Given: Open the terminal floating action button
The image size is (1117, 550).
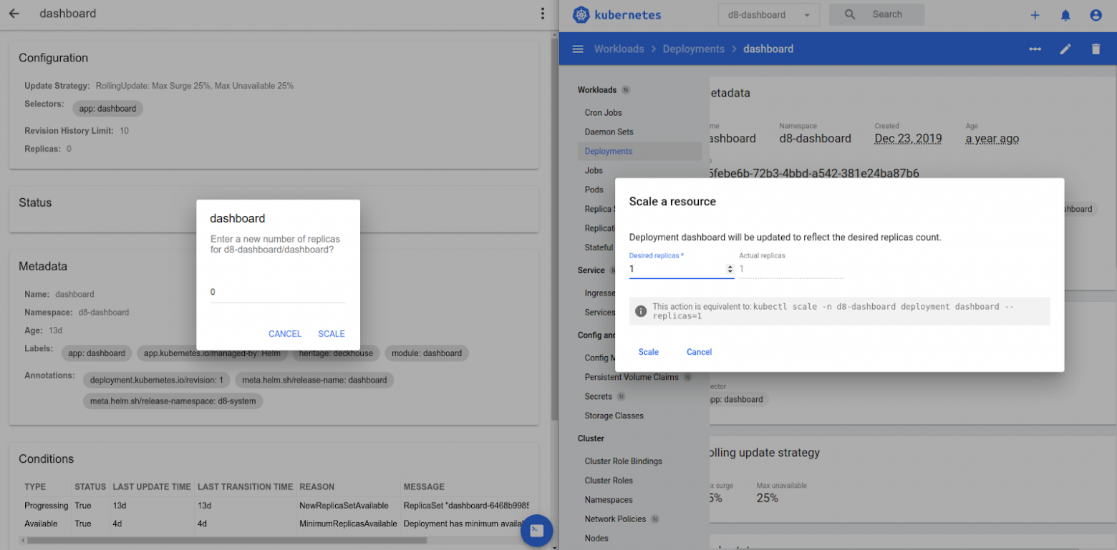Looking at the screenshot, I should point(536,531).
